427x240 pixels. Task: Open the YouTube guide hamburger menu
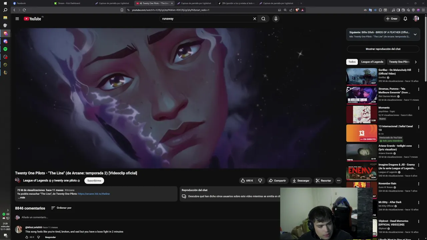tap(17, 19)
